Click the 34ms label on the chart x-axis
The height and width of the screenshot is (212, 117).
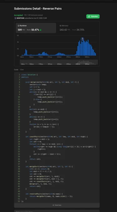22,57
